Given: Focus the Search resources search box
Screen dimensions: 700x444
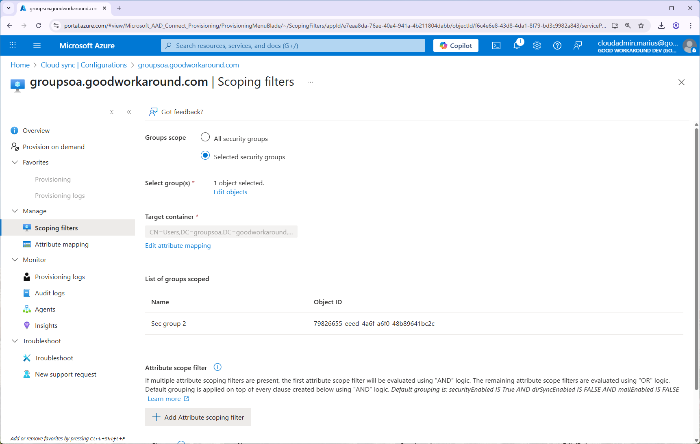Looking at the screenshot, I should tap(293, 46).
